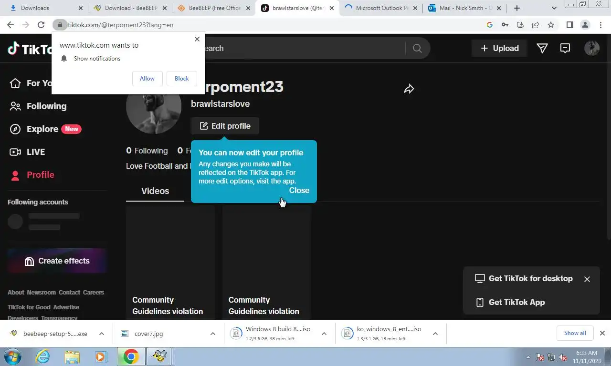Screen dimensions: 611x366
Task: Open first Community Guidelines violation video
Action: pos(170,262)
